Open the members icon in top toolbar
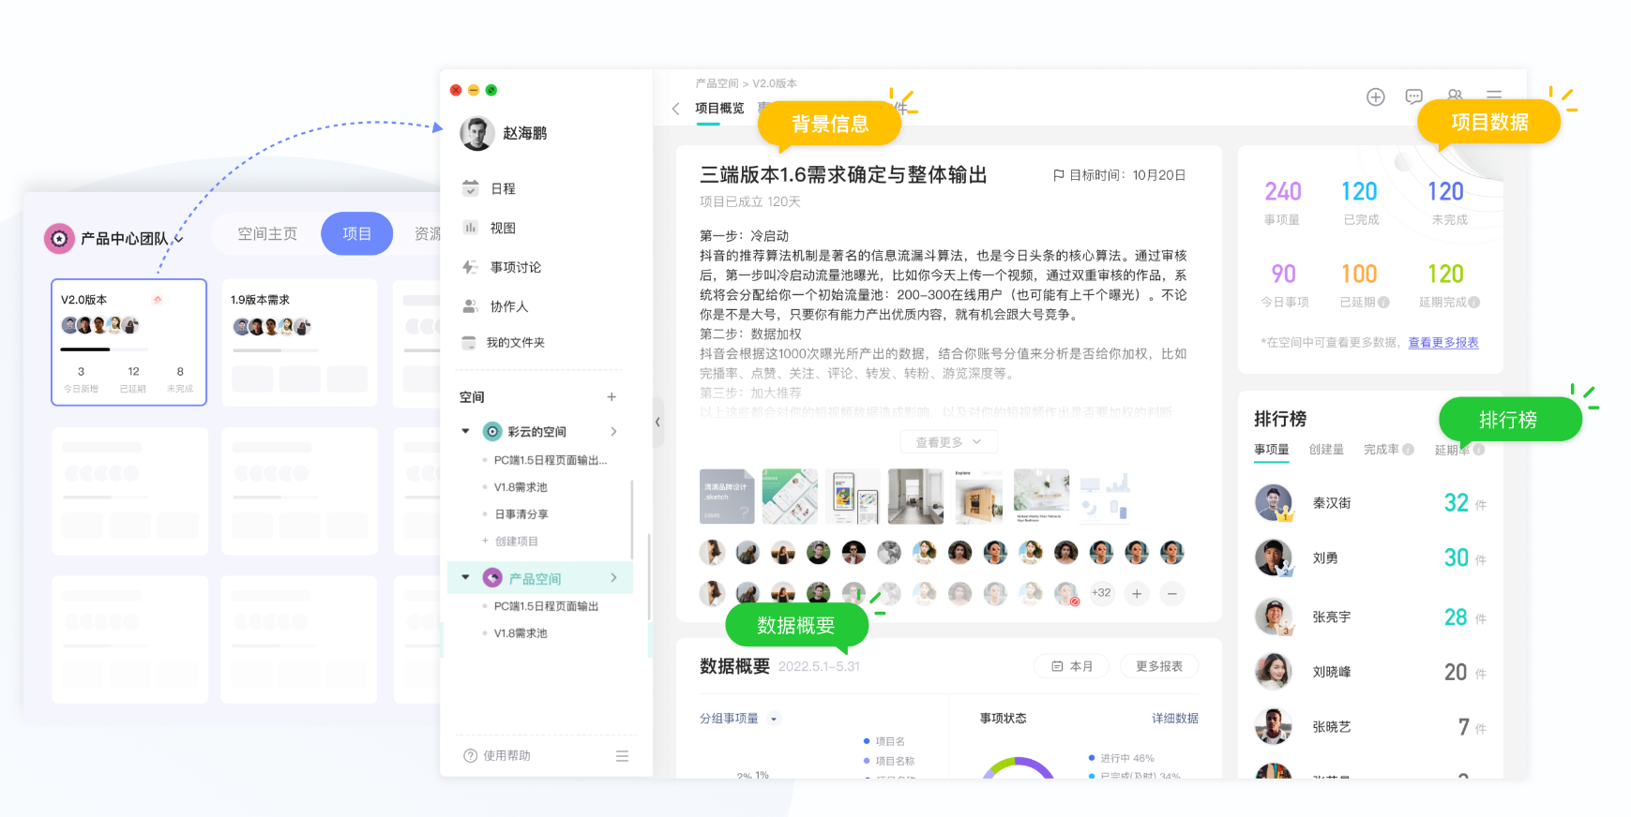 [x=1455, y=94]
